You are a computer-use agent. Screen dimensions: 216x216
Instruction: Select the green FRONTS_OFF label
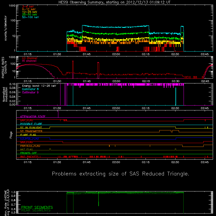pos(29,153)
